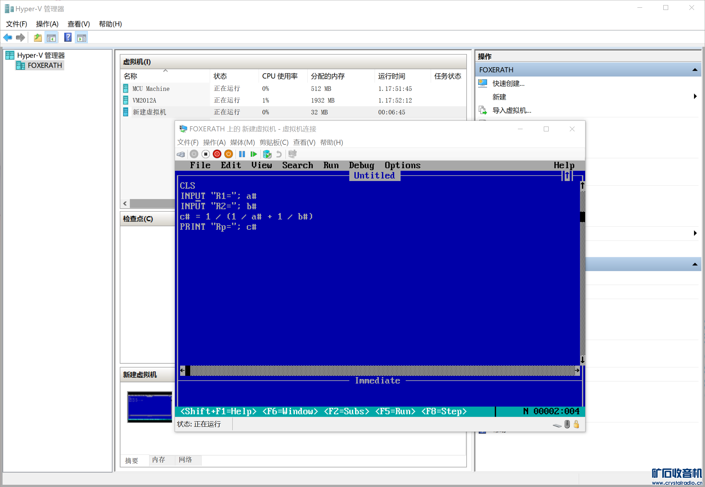This screenshot has width=705, height=487.
Task: Select the 新建虚拟机 preview thumbnail
Action: pos(150,407)
